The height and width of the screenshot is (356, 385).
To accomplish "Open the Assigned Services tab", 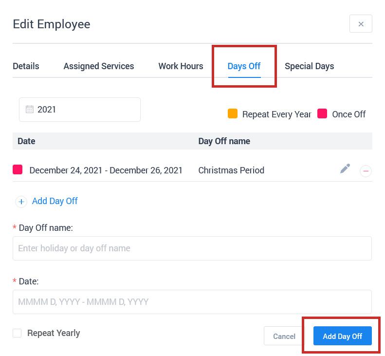I will point(99,66).
